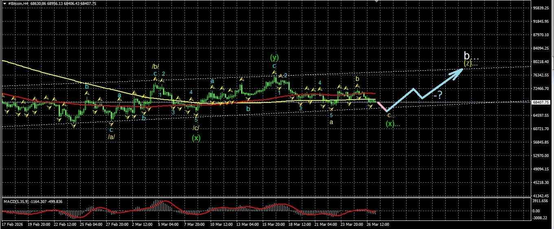Select the green (x)... forecast label
This screenshot has width=554, height=229.
pos(392,124)
